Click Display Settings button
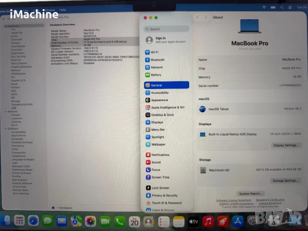This screenshot has height=231, width=308. pyautogui.click(x=286, y=145)
